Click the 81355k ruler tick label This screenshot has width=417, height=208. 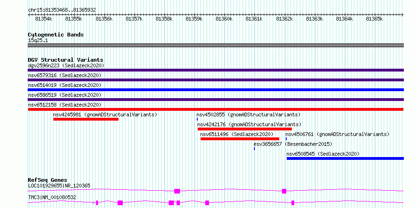[74, 19]
